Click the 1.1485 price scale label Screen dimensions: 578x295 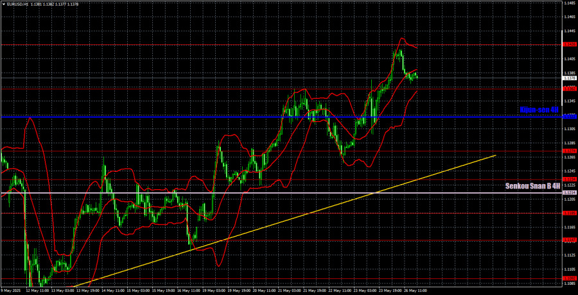pyautogui.click(x=568, y=3)
